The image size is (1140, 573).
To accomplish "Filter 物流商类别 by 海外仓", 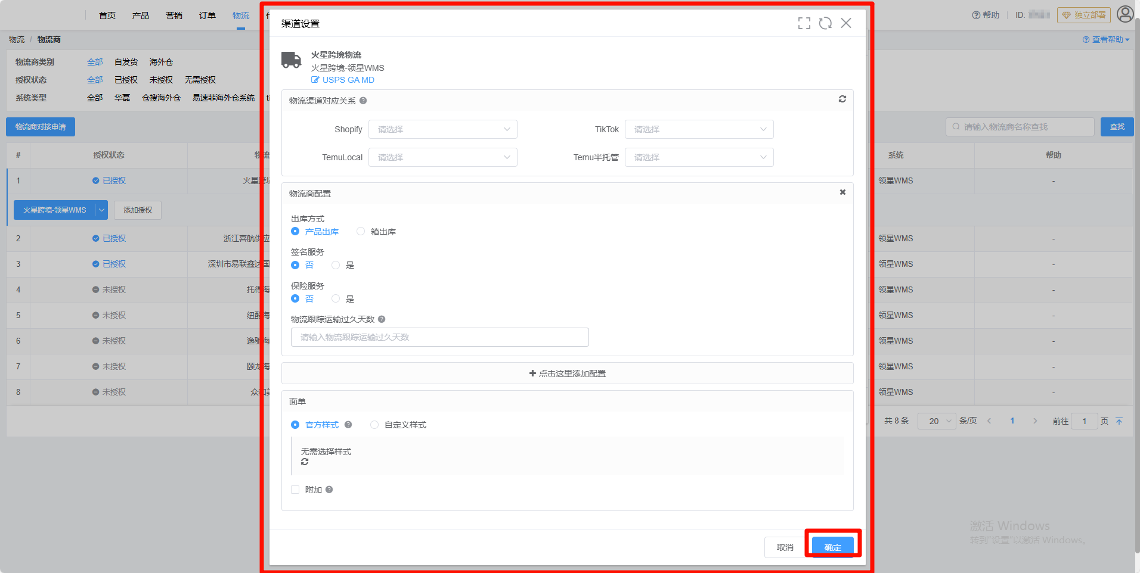I will click(x=161, y=62).
